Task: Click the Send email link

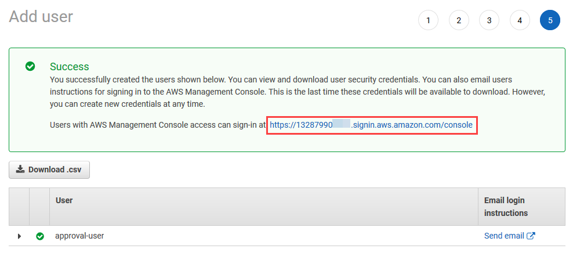Action: (505, 236)
